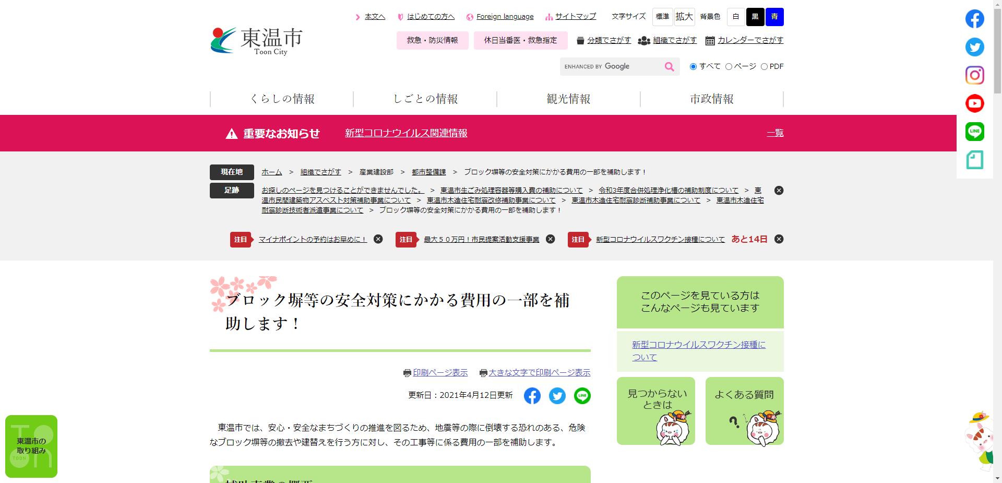Click the 休日当番医・救急指定 button
The image size is (1002, 483).
coord(520,40)
